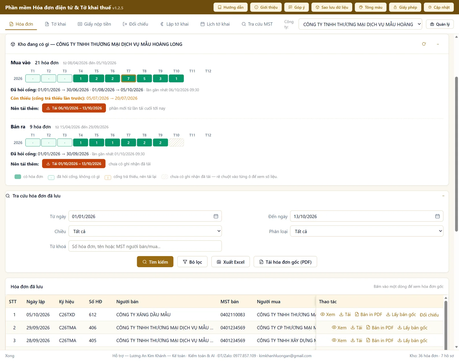Click Tải 06/10/2026 – 13/10/2026 button
The width and height of the screenshot is (459, 361).
tap(74, 108)
